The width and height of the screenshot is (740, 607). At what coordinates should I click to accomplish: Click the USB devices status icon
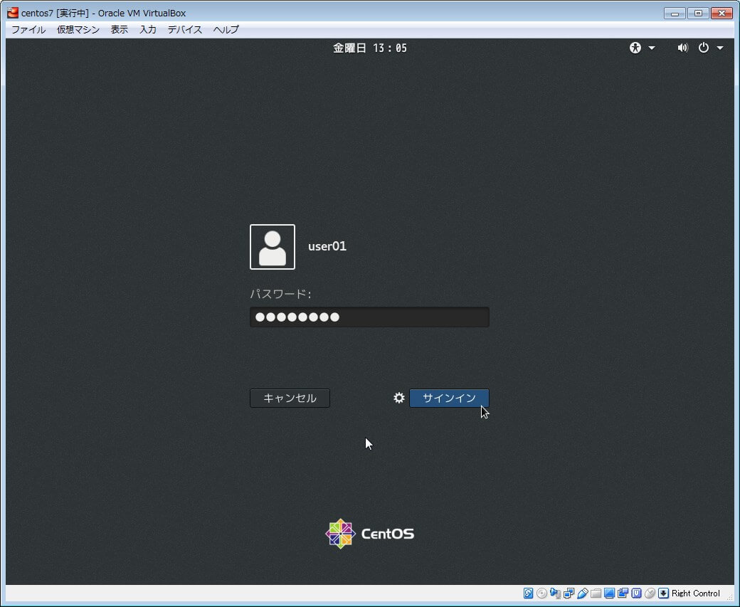point(583,593)
